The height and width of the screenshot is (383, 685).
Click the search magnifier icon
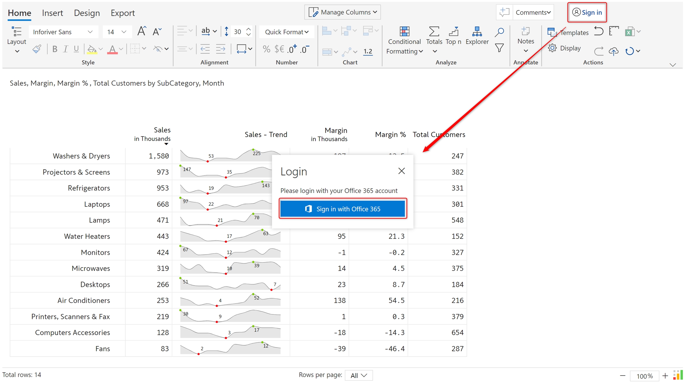point(499,32)
